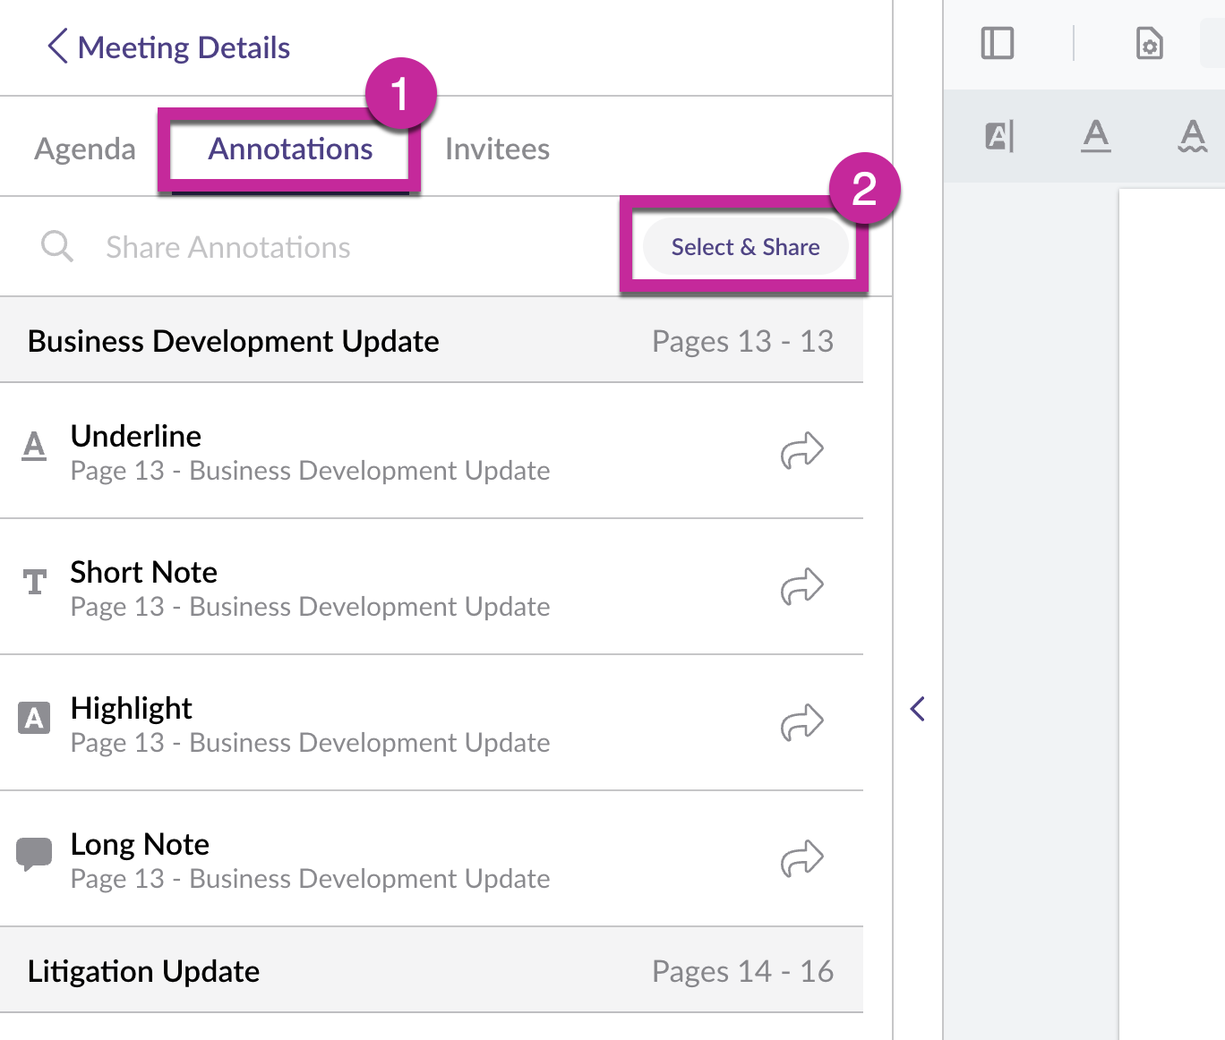1225x1040 pixels.
Task: Toggle the sidebar panel icon
Action: [998, 43]
